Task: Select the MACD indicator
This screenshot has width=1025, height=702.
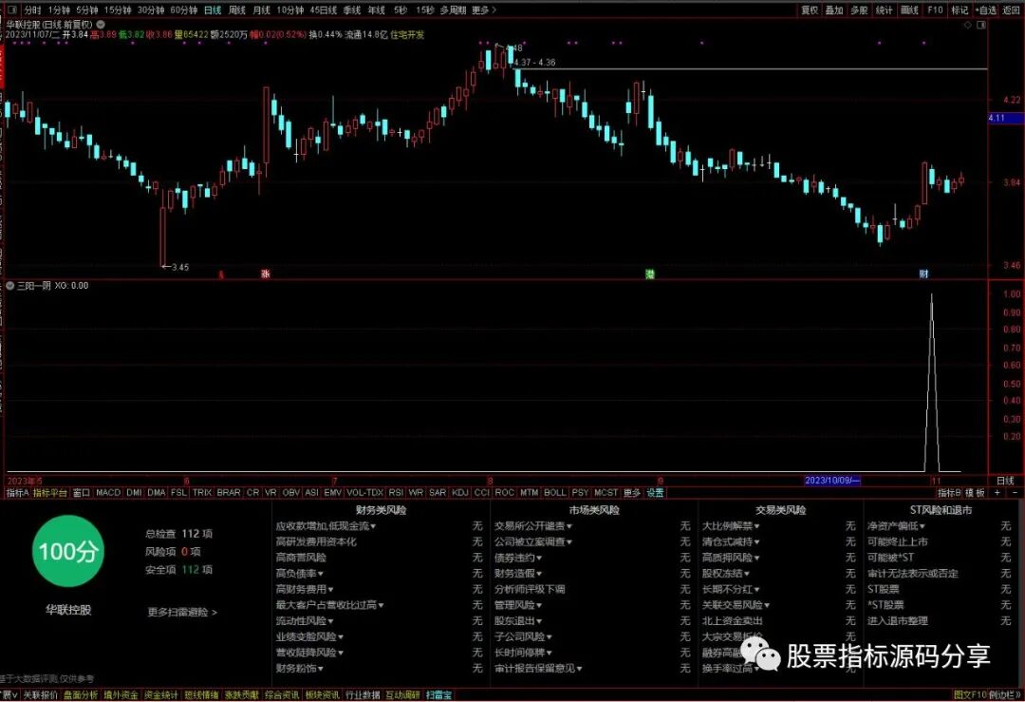Action: pyautogui.click(x=108, y=493)
